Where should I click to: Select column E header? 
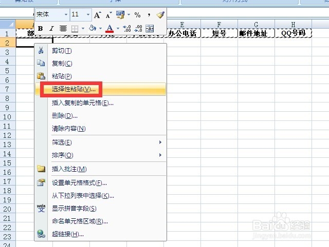click(x=182, y=24)
